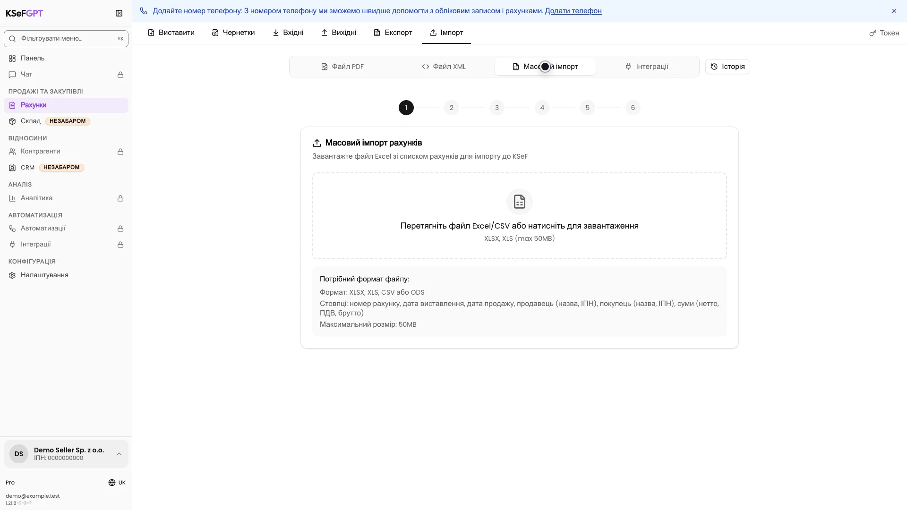
Task: Click the lock icon beside Аналітика
Action: tap(120, 198)
